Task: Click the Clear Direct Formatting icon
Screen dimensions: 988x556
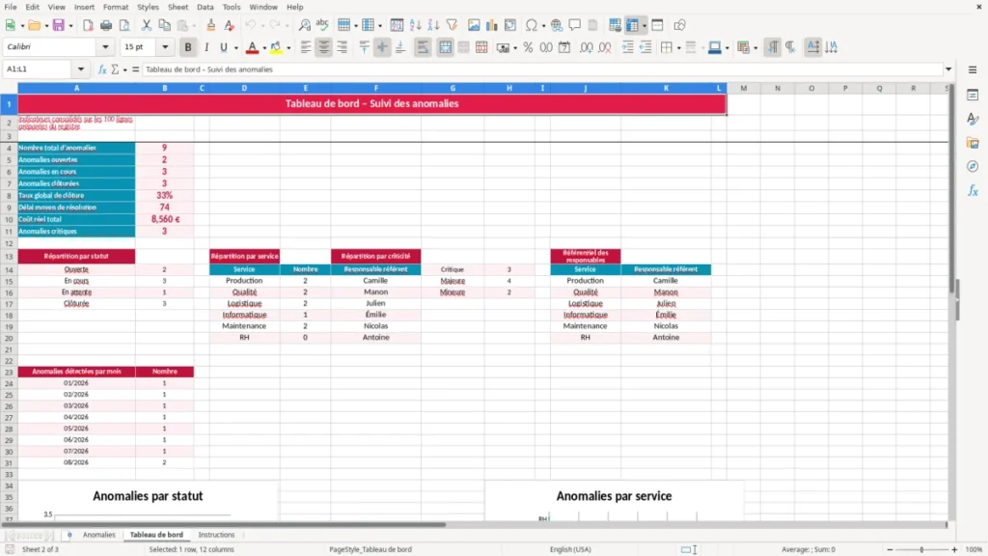Action: tap(230, 25)
